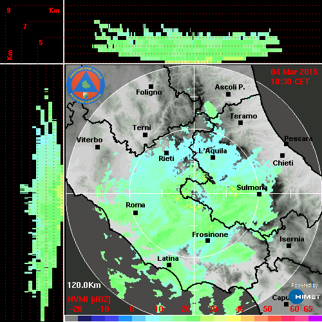Click the '0' dBZ scale value
The height and width of the screenshot is (322, 322).
(132, 309)
